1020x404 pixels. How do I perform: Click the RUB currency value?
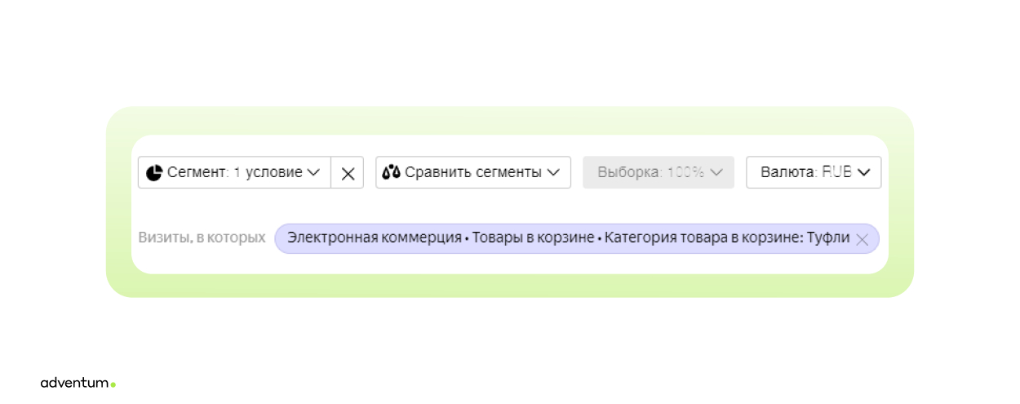coord(836,173)
